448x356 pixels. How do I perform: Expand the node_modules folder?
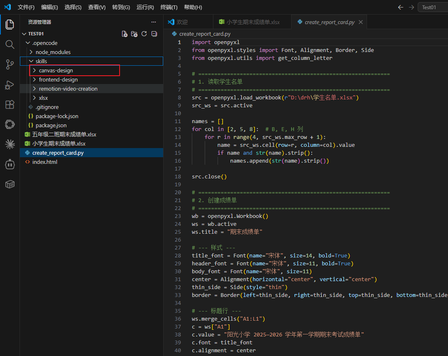31,52
